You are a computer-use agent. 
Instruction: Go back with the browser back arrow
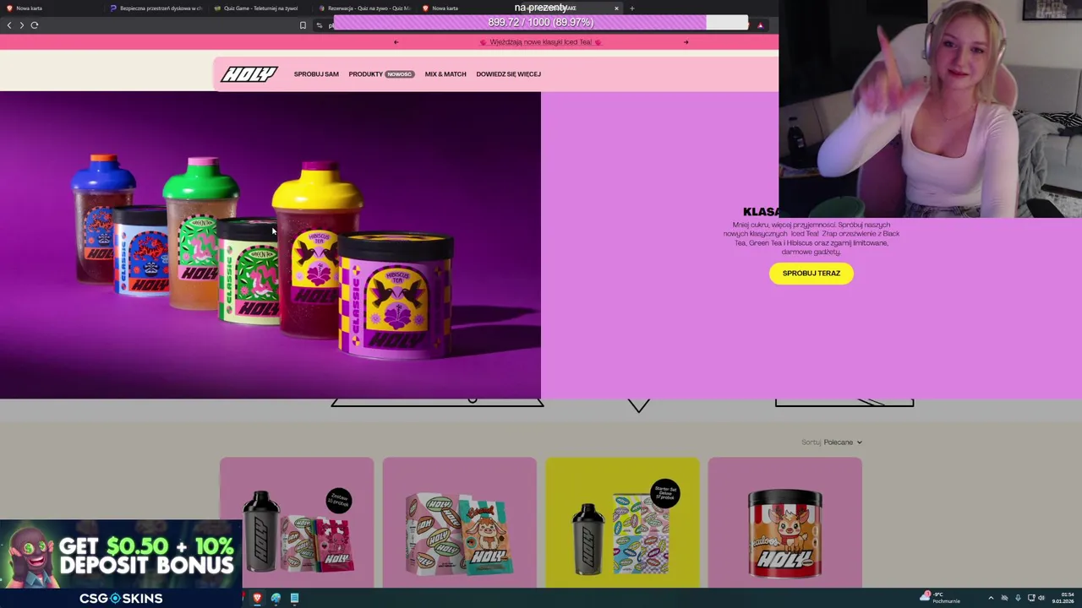9,25
